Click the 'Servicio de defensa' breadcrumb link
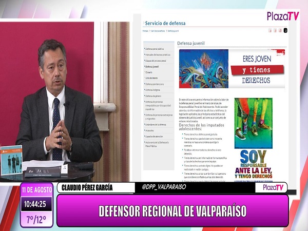 point(158,31)
